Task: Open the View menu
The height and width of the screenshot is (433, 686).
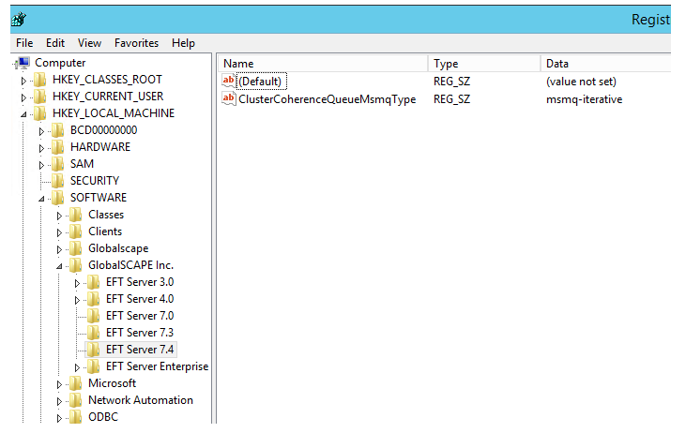Action: pyautogui.click(x=90, y=43)
